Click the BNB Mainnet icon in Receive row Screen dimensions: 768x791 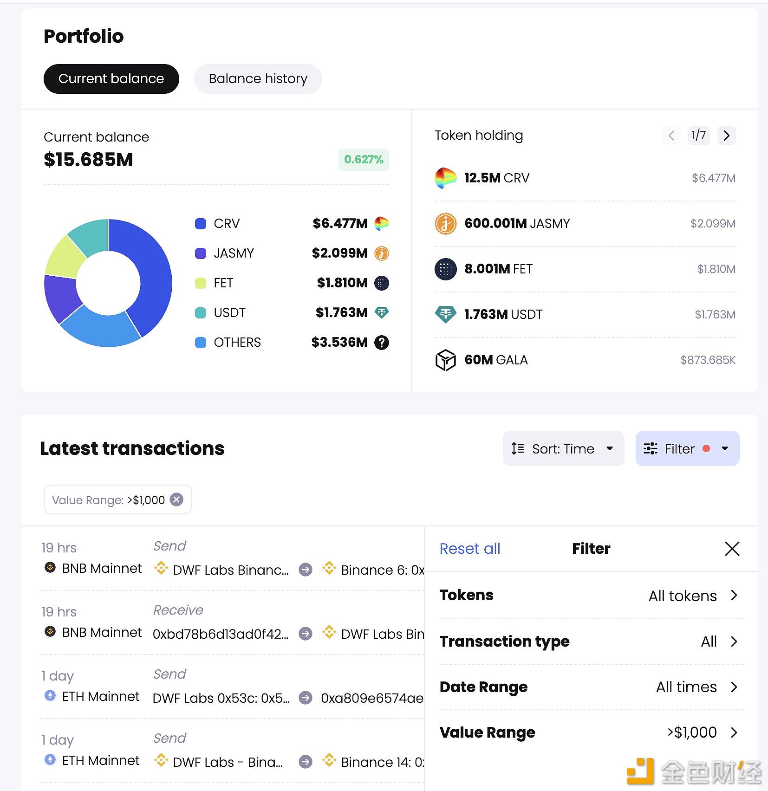tap(50, 631)
